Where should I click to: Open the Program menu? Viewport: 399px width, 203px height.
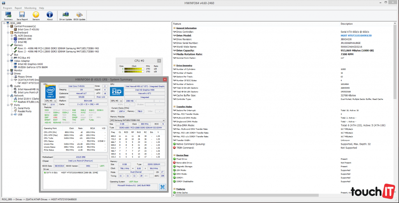pyautogui.click(x=7, y=8)
